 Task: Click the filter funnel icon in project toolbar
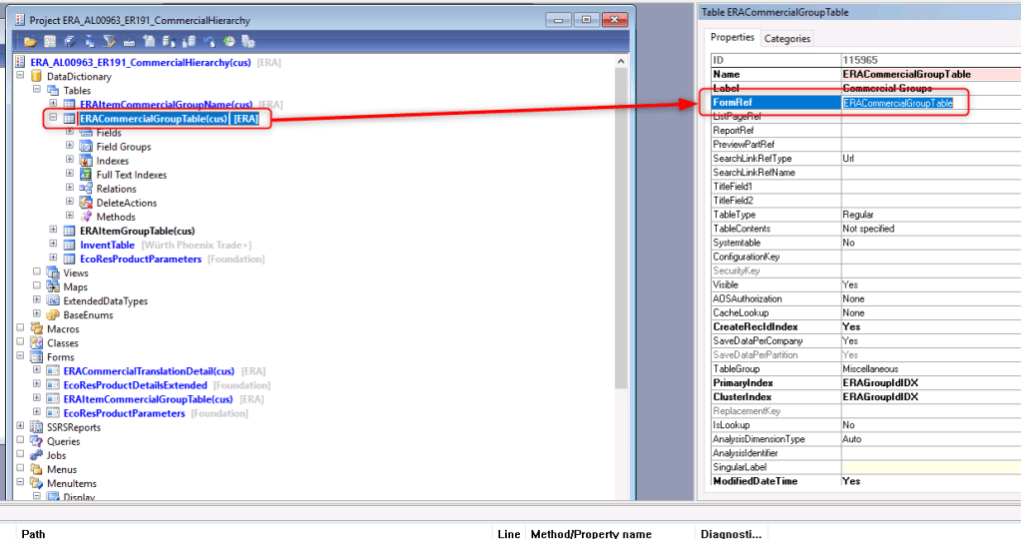pyautogui.click(x=109, y=41)
